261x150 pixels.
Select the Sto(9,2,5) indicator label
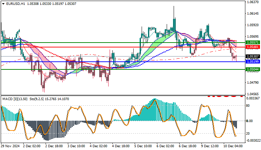click(x=37, y=99)
